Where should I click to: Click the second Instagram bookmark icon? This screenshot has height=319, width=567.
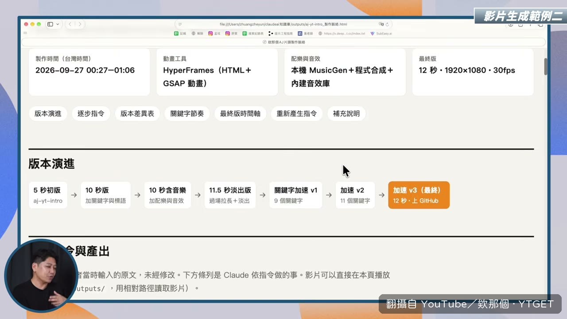click(x=227, y=33)
